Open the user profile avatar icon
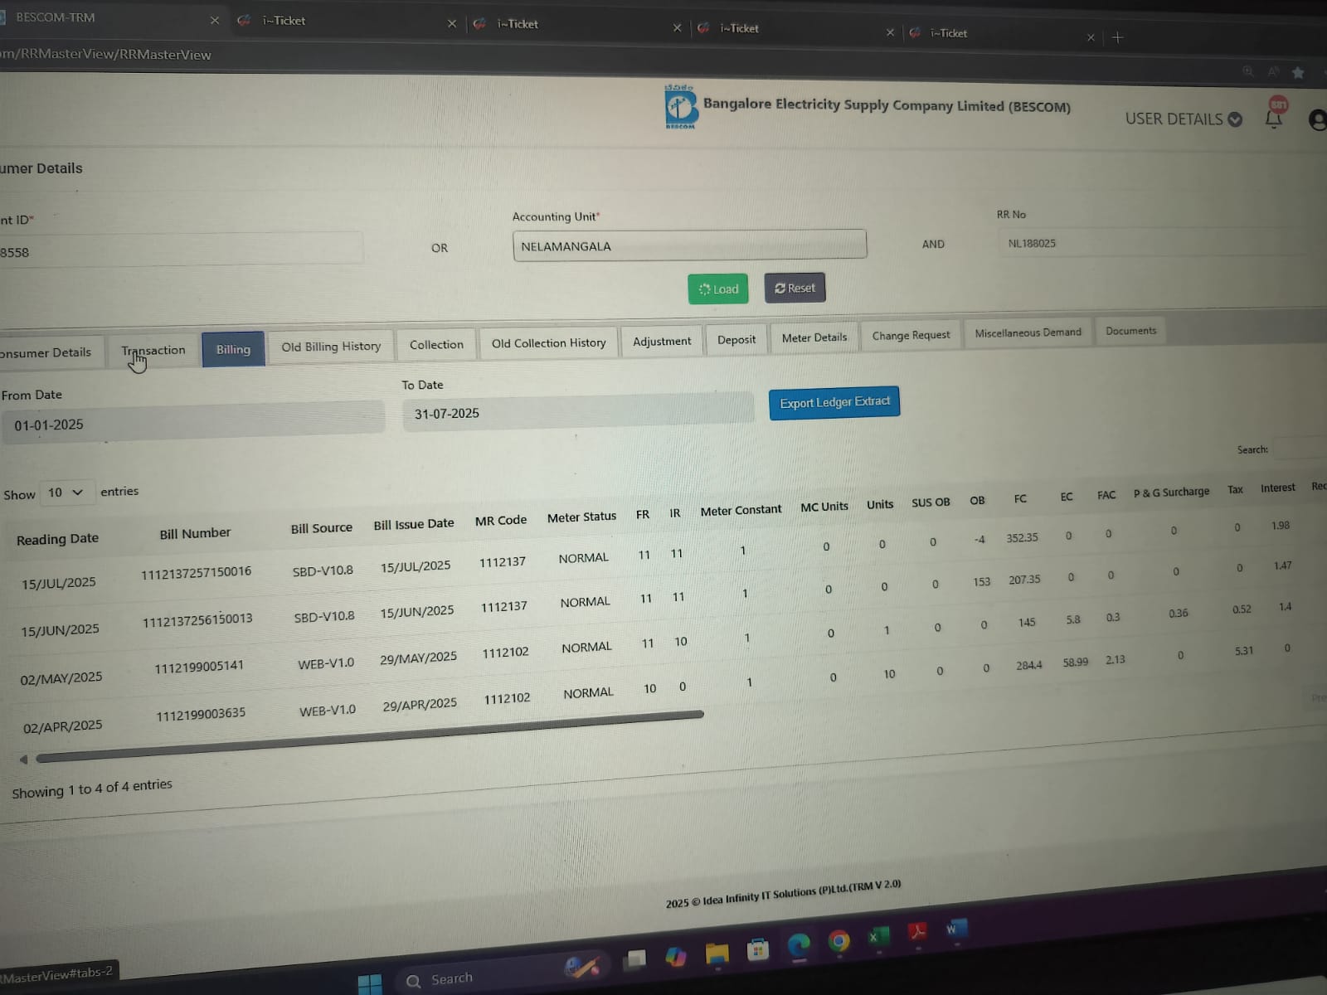The height and width of the screenshot is (995, 1327). pyautogui.click(x=1317, y=120)
